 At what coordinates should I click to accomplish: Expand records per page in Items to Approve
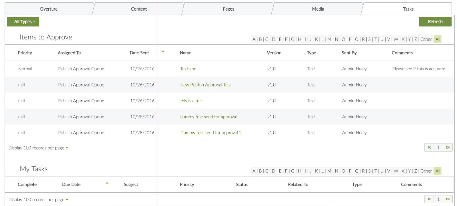[x=67, y=148]
